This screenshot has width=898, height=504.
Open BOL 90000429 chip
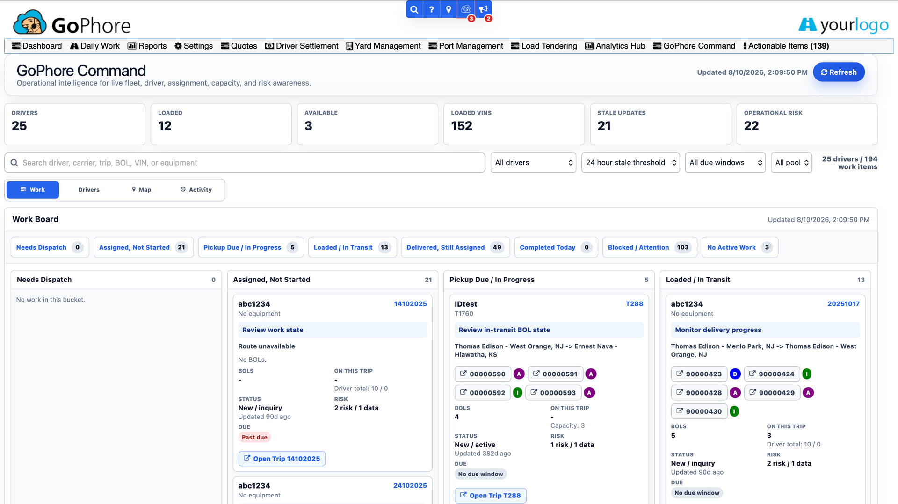click(772, 393)
